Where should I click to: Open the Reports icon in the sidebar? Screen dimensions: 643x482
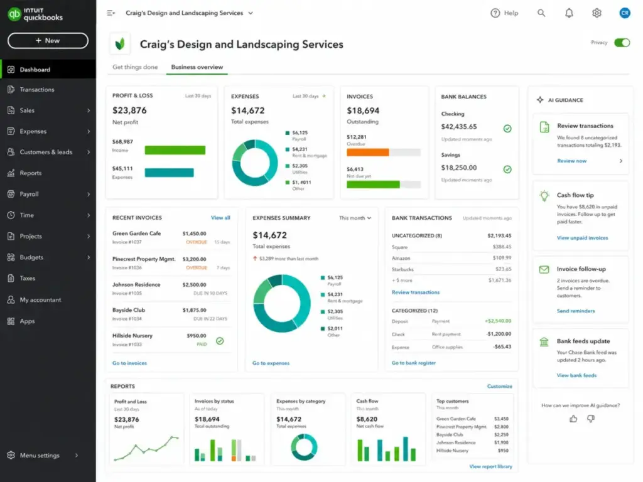point(11,173)
